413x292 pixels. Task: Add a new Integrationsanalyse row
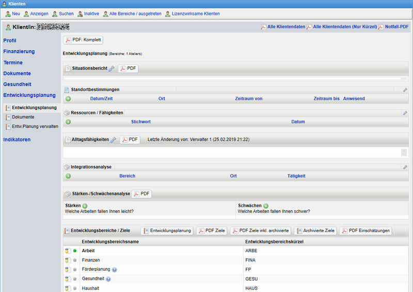tap(68, 176)
